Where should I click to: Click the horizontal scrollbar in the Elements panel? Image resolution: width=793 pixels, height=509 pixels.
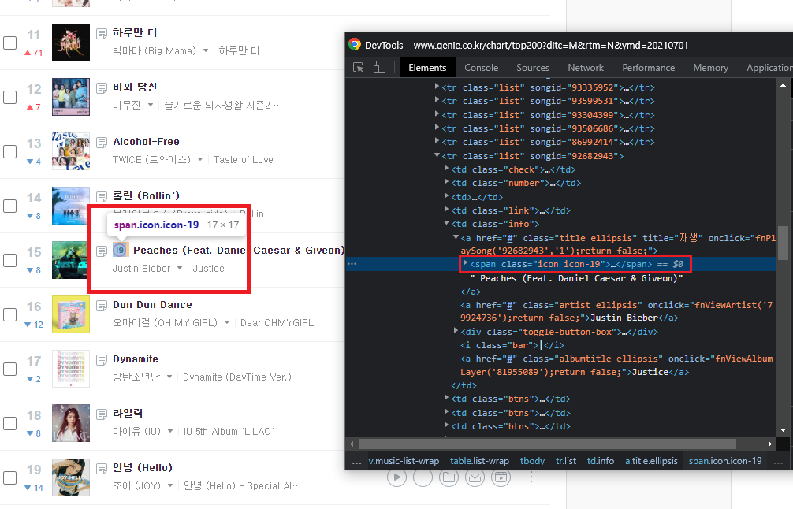pos(547,444)
